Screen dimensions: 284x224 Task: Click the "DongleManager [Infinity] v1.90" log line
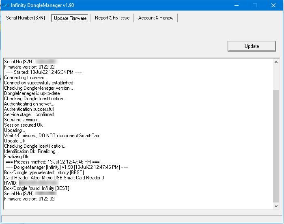tap(67, 167)
